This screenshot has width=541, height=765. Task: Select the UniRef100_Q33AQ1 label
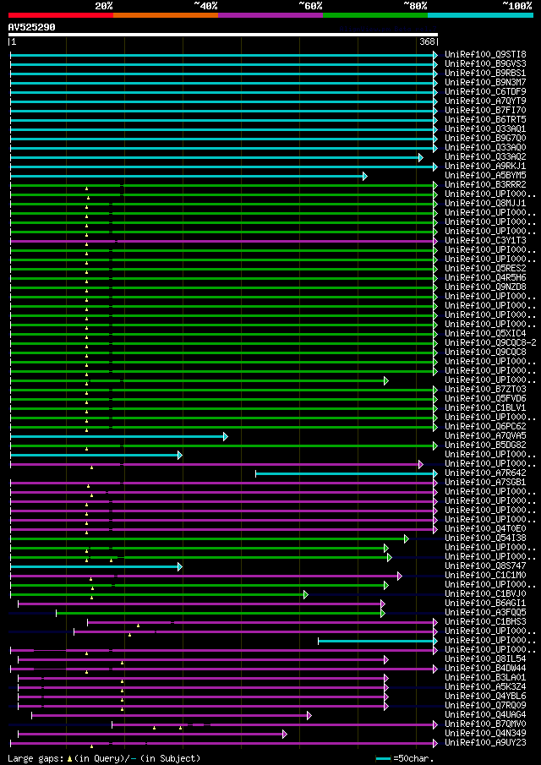click(x=485, y=128)
